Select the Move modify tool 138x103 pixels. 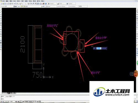(x=137, y=21)
